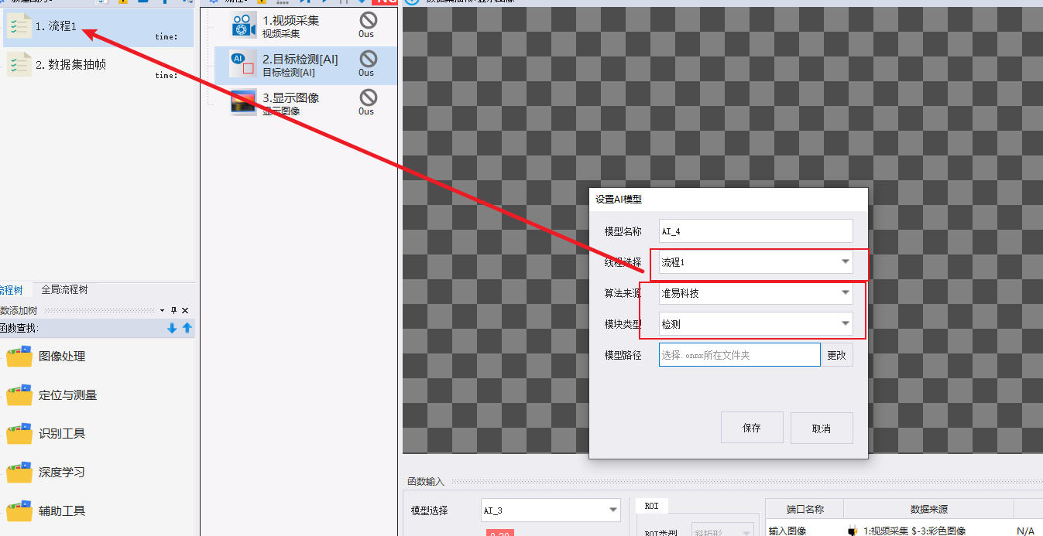
Task: Select the 数据集抽帧 flow item
Action: pos(98,66)
